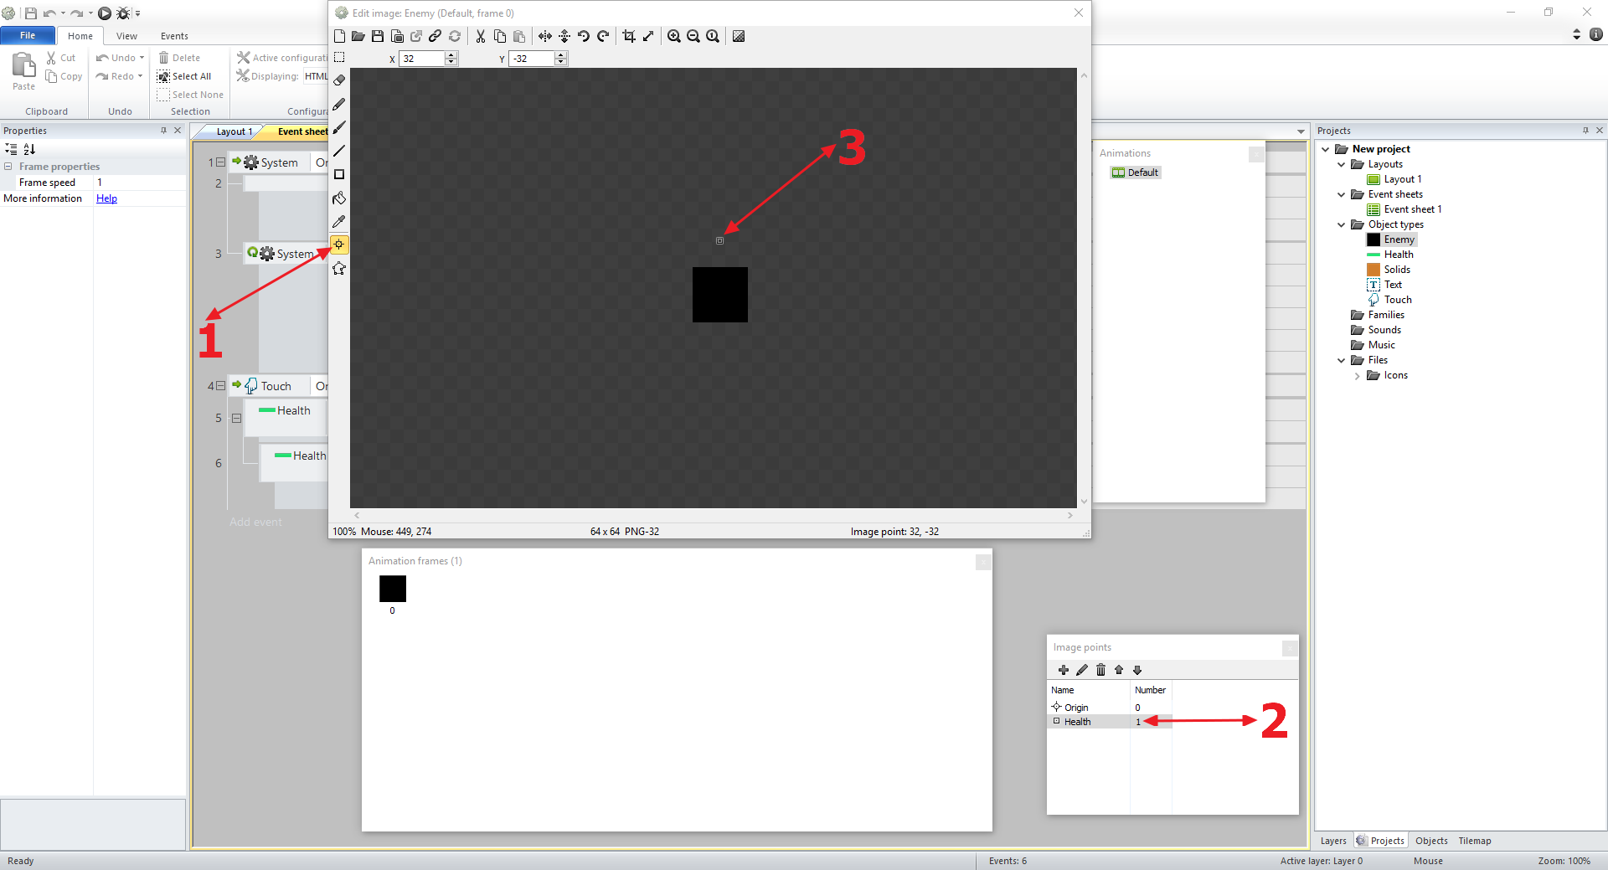Click the Zoom to 100% icon
The width and height of the screenshot is (1608, 870).
pos(713,36)
